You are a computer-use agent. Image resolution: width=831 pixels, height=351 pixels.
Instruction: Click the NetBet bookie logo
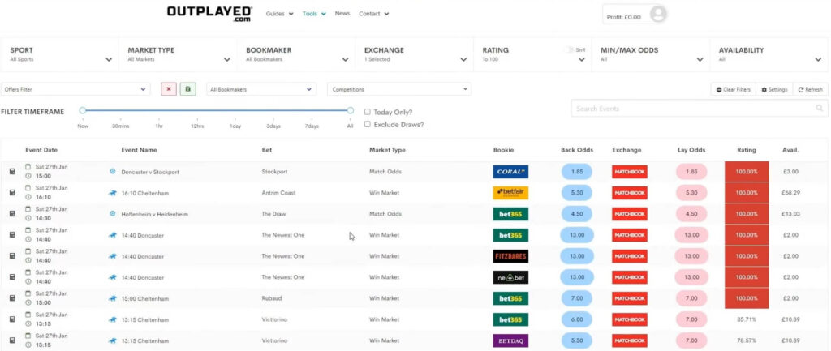point(510,277)
